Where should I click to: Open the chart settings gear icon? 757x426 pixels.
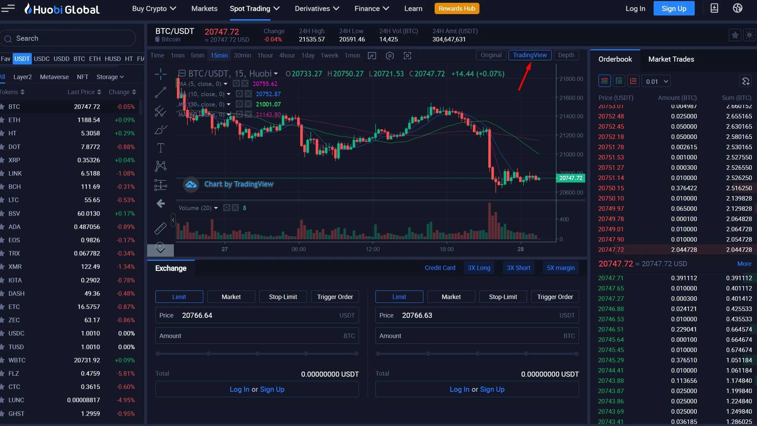click(x=390, y=55)
